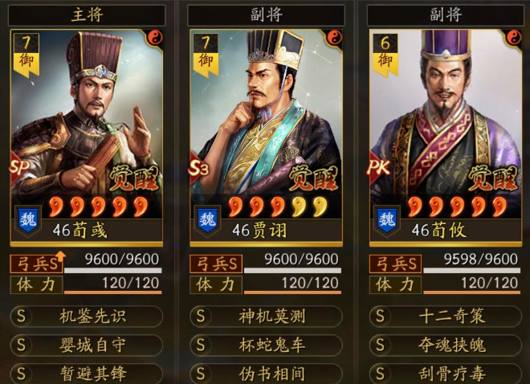This screenshot has height=384, width=530.
Task: Open the 机鉴先识 skill
Action: tap(87, 317)
